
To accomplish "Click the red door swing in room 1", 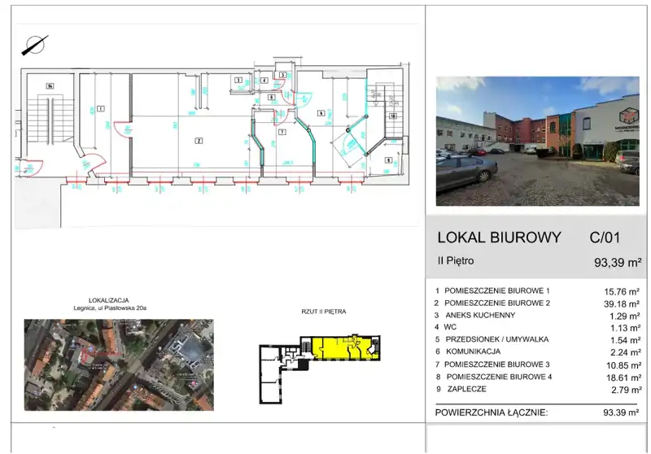I will (x=118, y=129).
